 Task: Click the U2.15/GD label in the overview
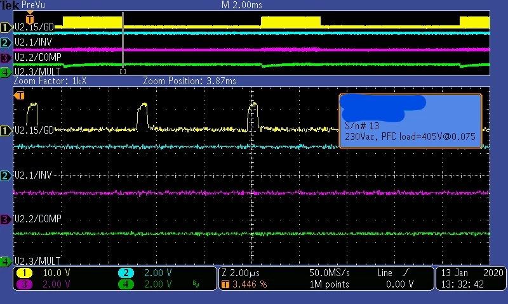pos(34,27)
